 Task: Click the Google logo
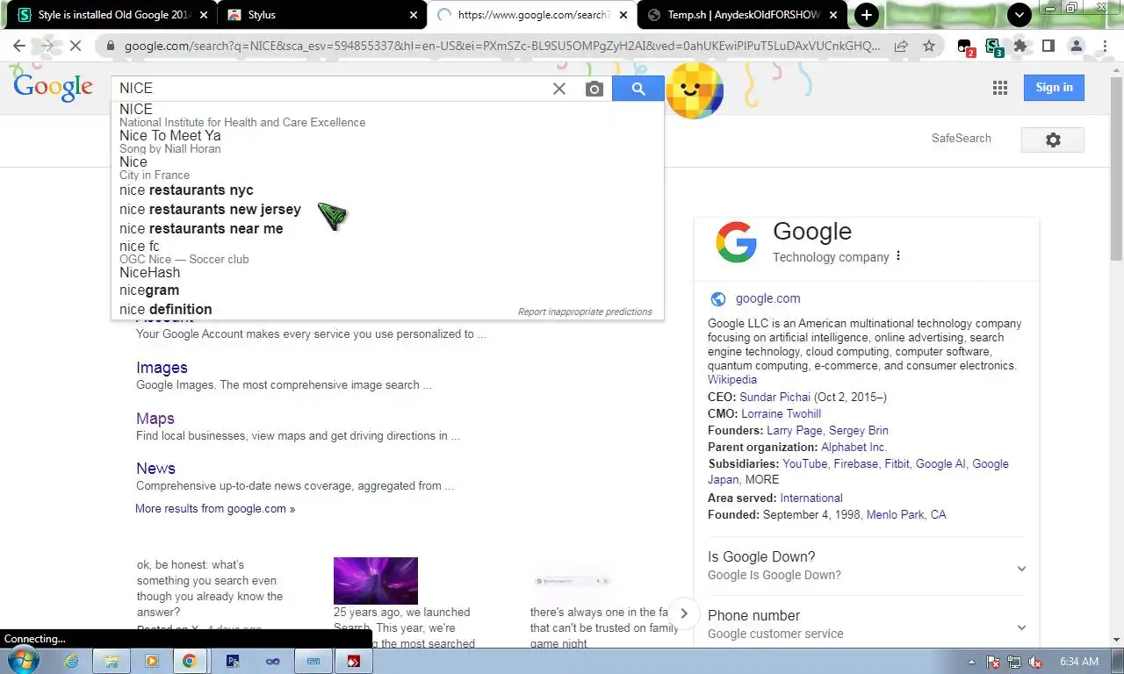tap(53, 87)
